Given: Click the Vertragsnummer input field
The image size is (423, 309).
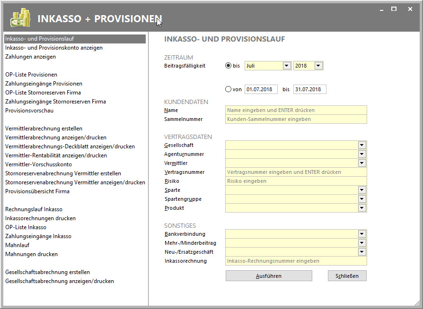Looking at the screenshot, I should 296,172.
